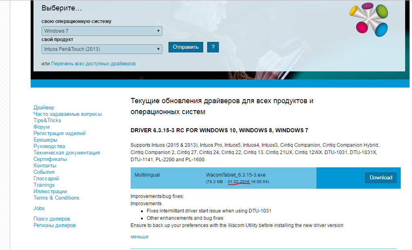Click the file date 01.02.2016 text

(239, 181)
